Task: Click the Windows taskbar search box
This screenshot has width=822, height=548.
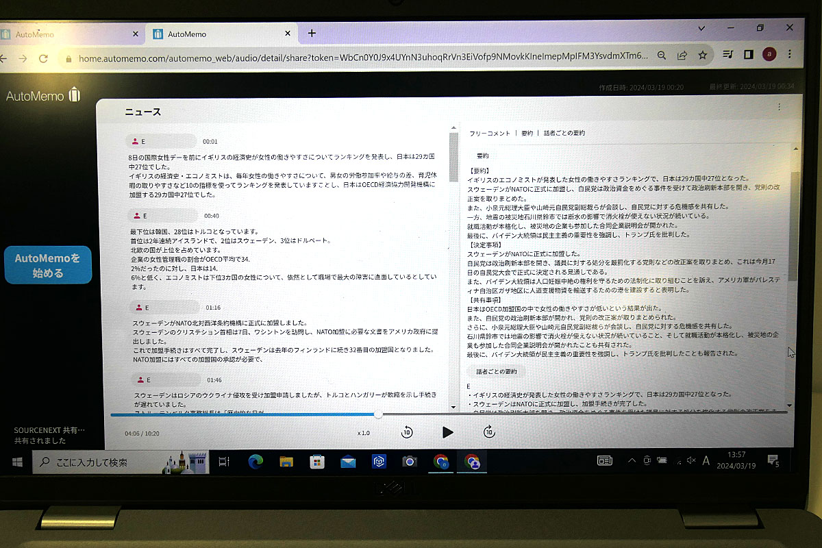Action: click(x=120, y=462)
